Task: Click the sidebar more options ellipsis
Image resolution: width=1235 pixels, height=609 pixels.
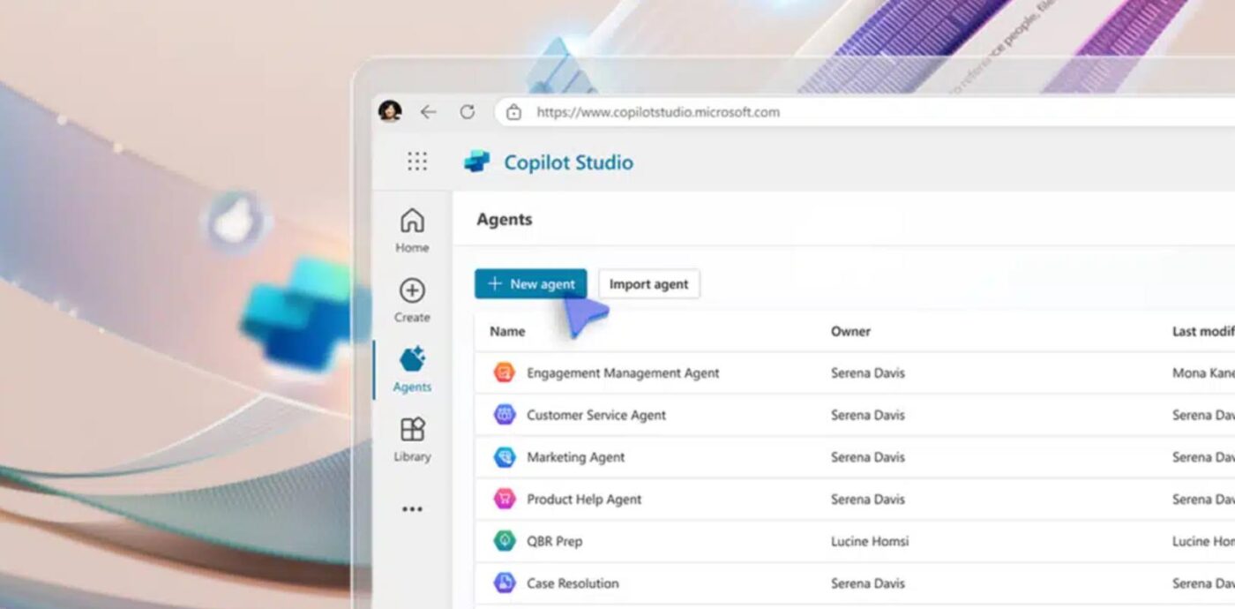Action: tap(412, 509)
